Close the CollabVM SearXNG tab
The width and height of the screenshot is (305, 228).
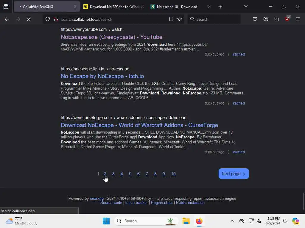(75, 7)
